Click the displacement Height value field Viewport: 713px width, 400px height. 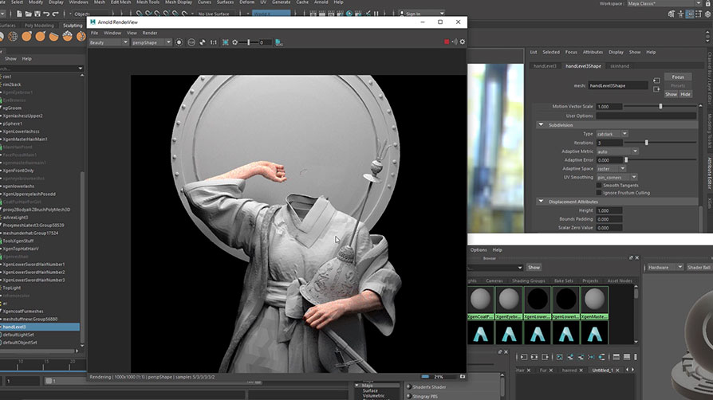pos(609,210)
